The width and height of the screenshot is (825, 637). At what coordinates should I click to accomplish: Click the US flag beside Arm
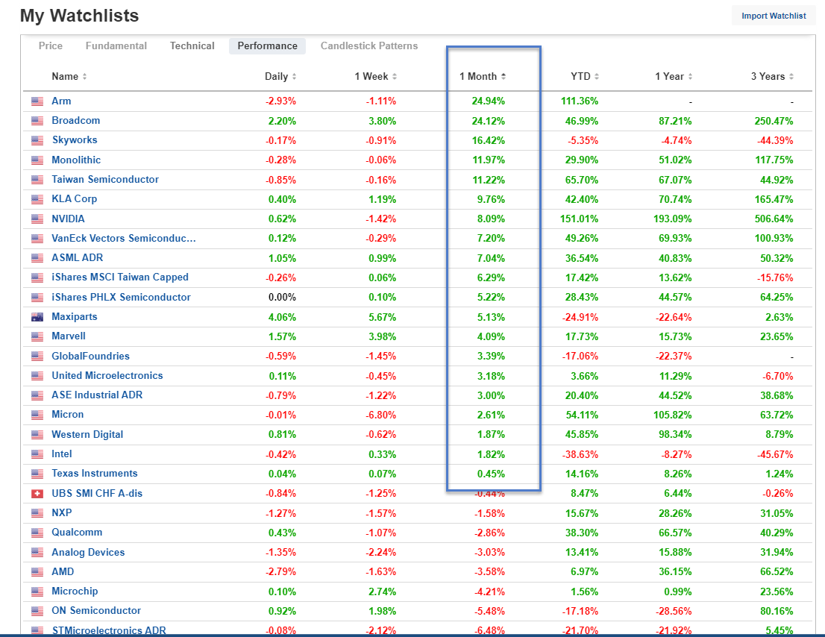[x=37, y=101]
